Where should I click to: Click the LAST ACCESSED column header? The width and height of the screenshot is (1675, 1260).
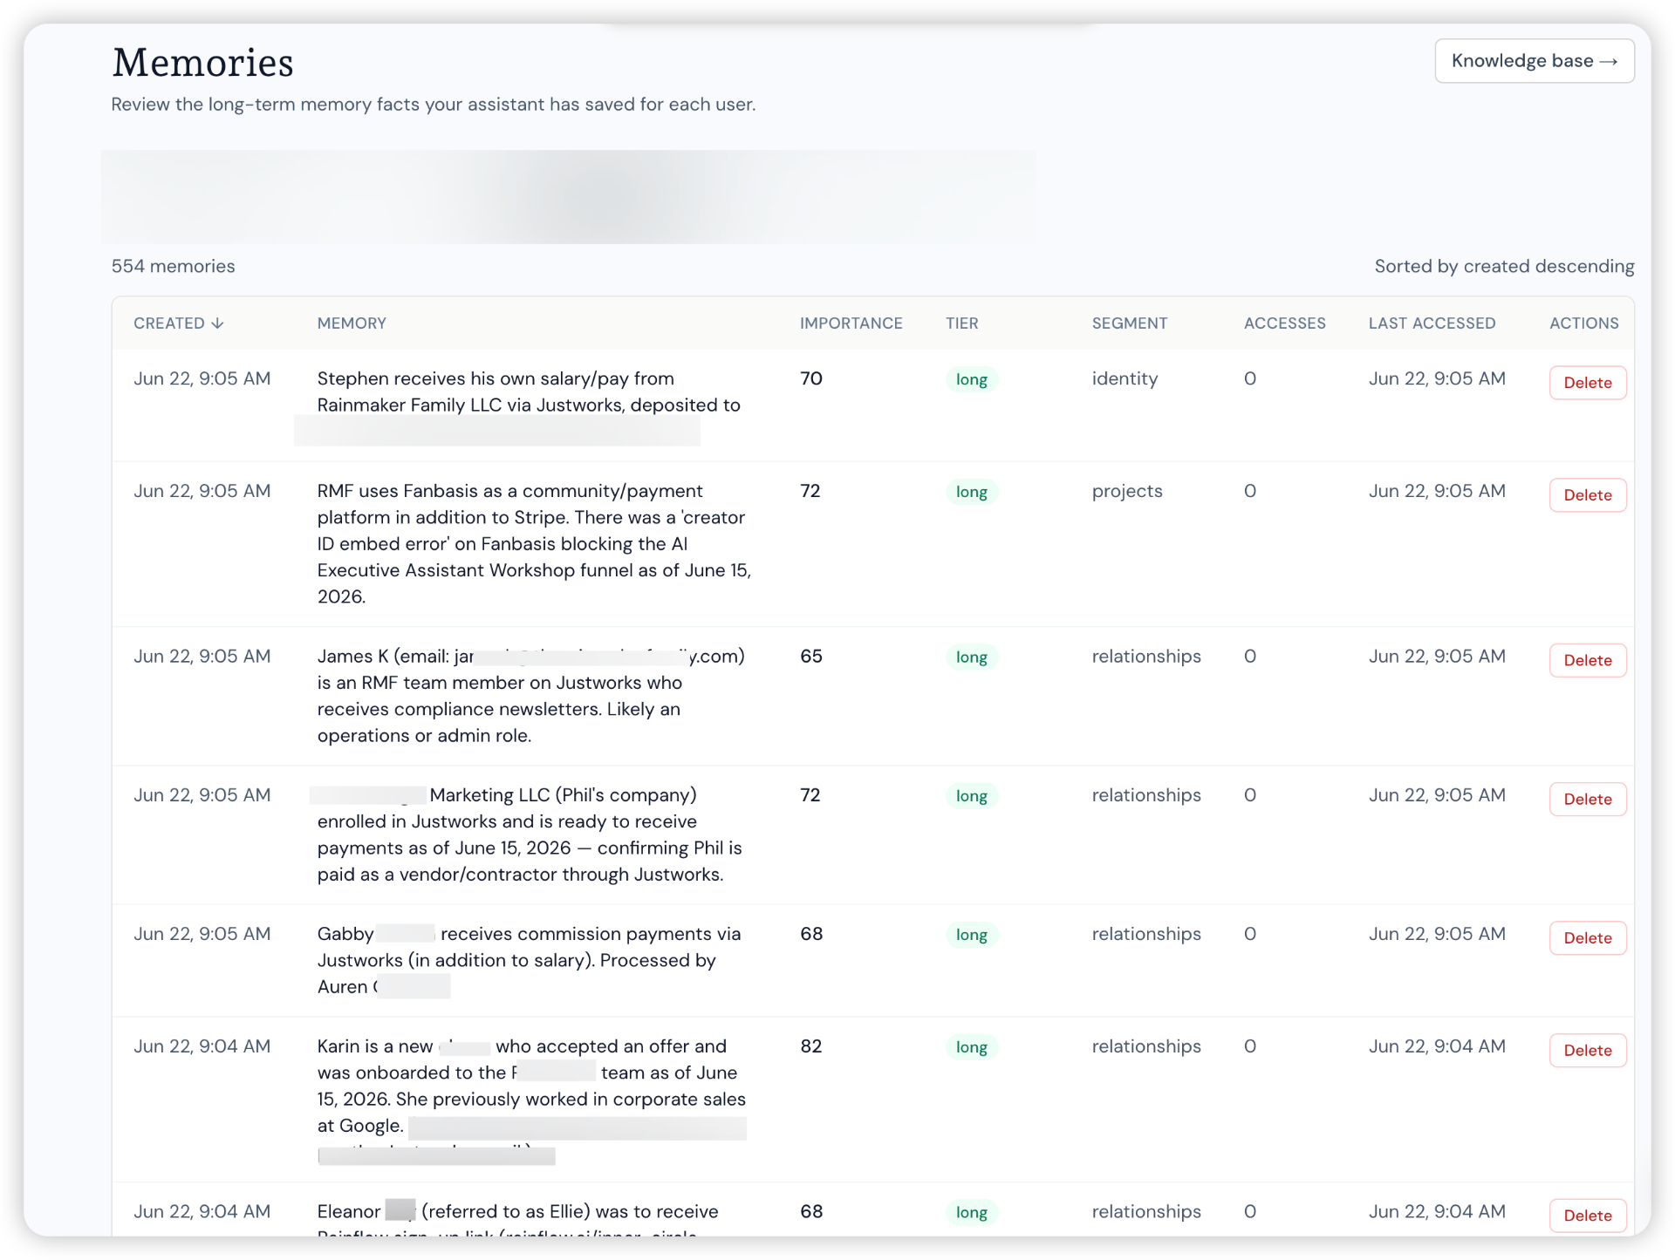1432,324
